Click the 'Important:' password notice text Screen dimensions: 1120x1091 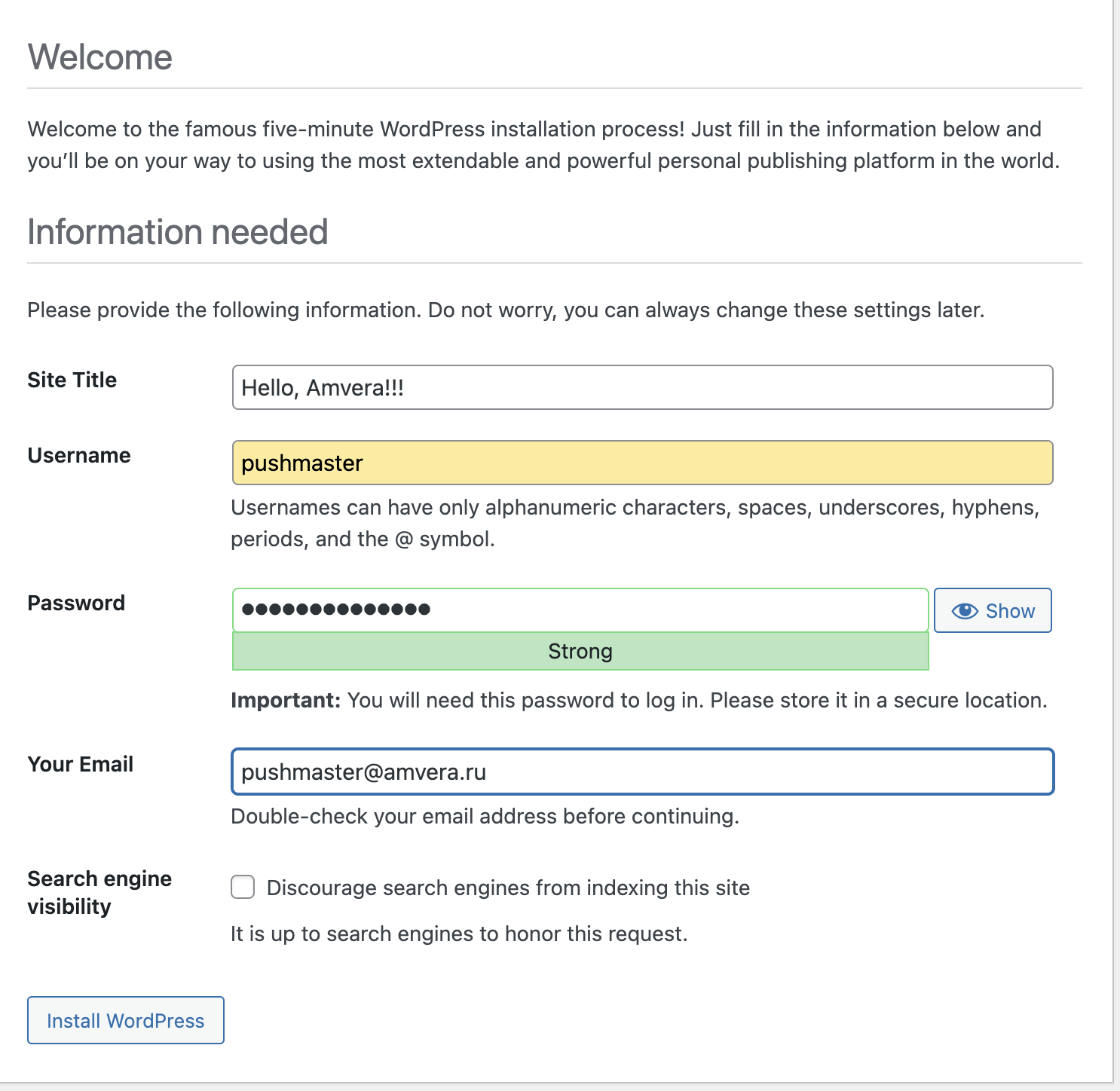[x=638, y=701]
